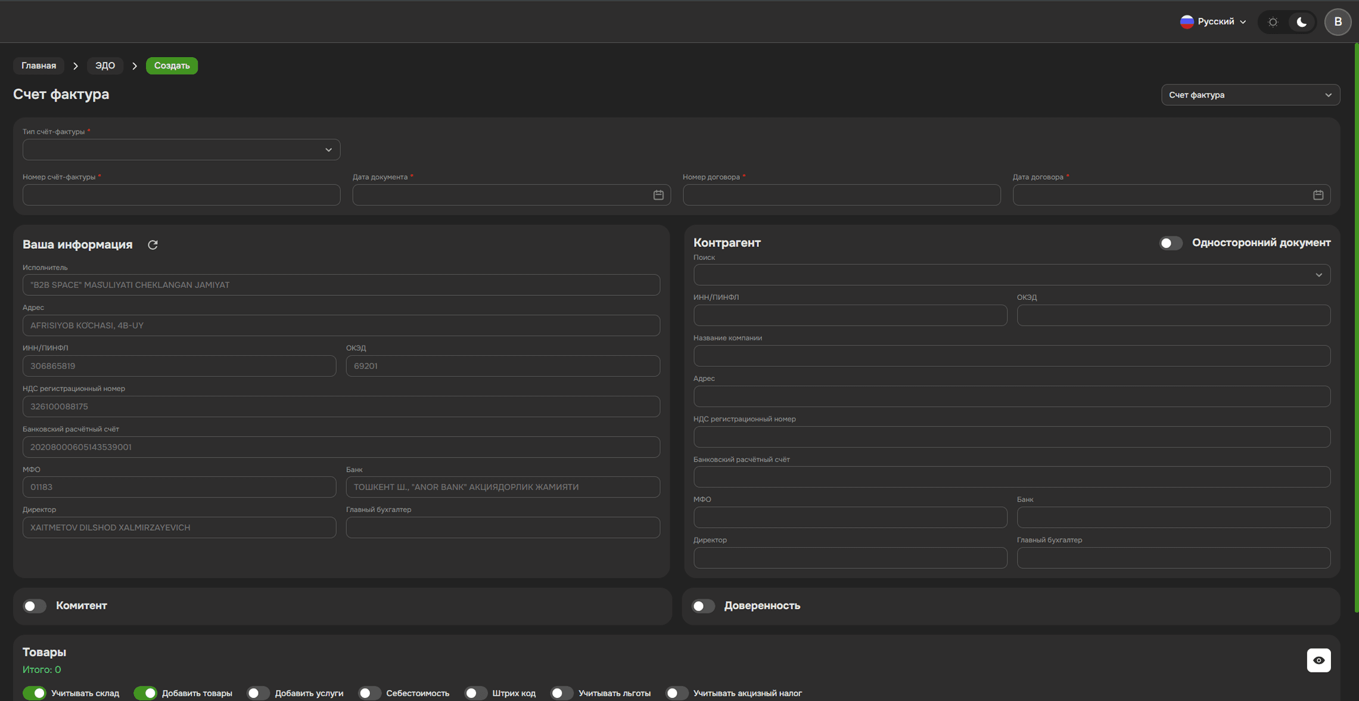The width and height of the screenshot is (1359, 701).
Task: Click the Номер счёт-фактуры input field
Action: click(x=181, y=195)
